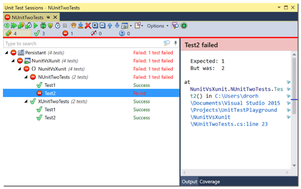Debug selected tests with bug icon
The height and width of the screenshot is (189, 301).
click(43, 25)
